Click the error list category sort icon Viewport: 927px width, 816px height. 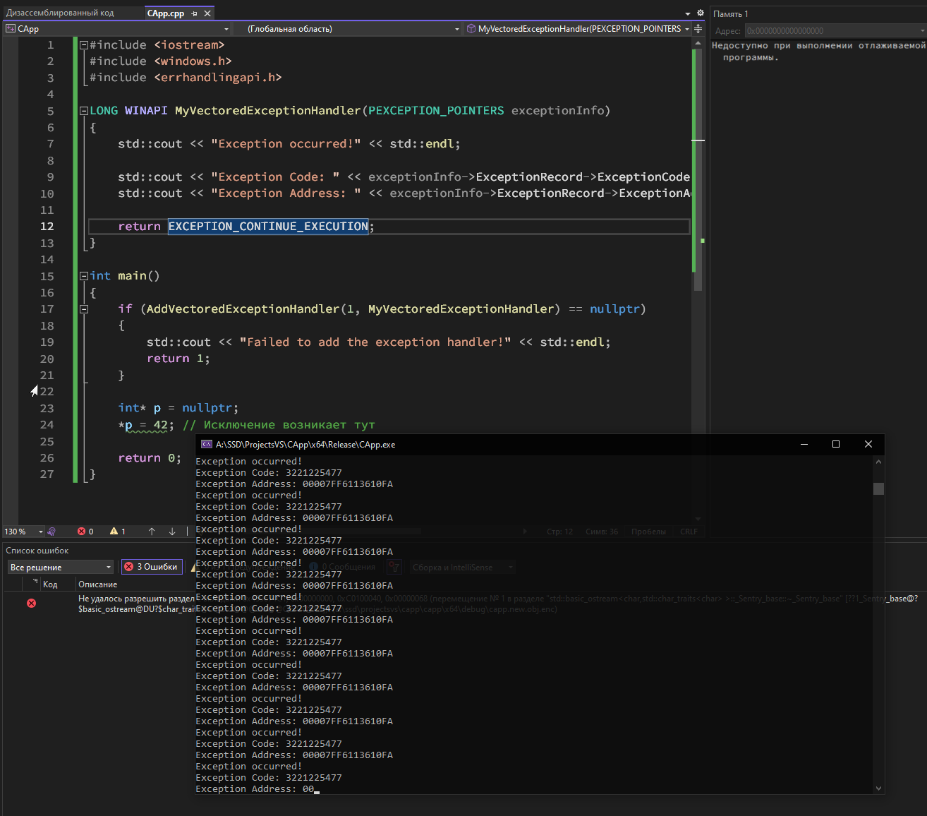pyautogui.click(x=35, y=582)
